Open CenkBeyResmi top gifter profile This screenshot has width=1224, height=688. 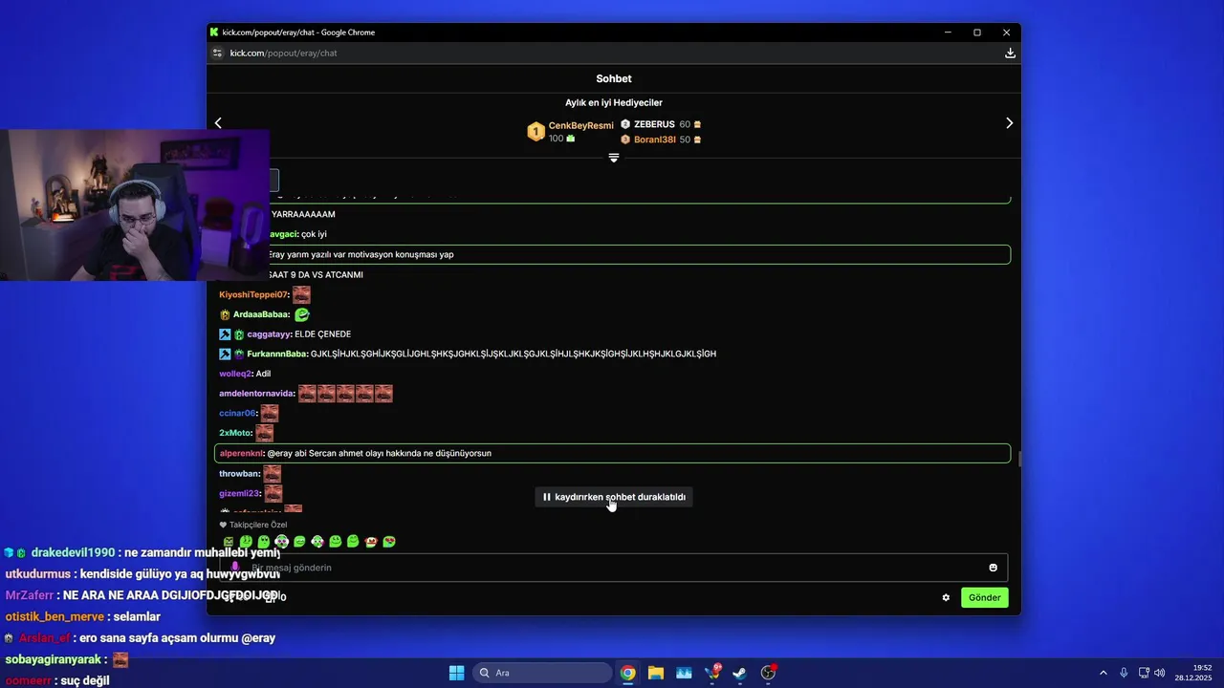(x=580, y=126)
